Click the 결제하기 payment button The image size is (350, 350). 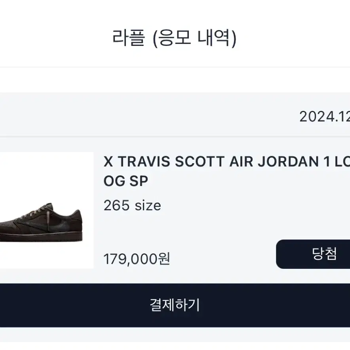point(175,305)
